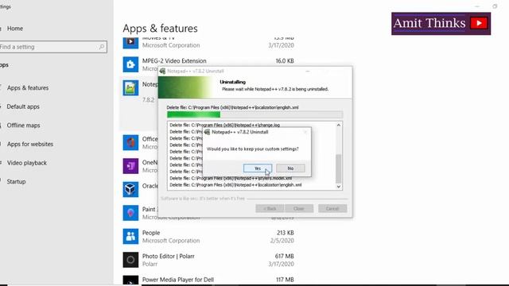The width and height of the screenshot is (509, 286).
Task: Click the 16.0 KB size value
Action: pyautogui.click(x=285, y=61)
